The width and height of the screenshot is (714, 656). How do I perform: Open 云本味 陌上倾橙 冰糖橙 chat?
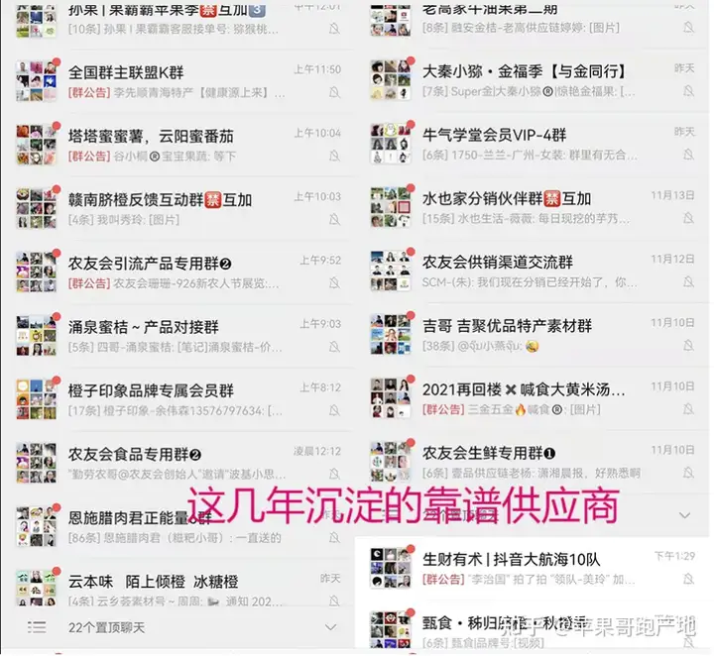[x=178, y=586]
